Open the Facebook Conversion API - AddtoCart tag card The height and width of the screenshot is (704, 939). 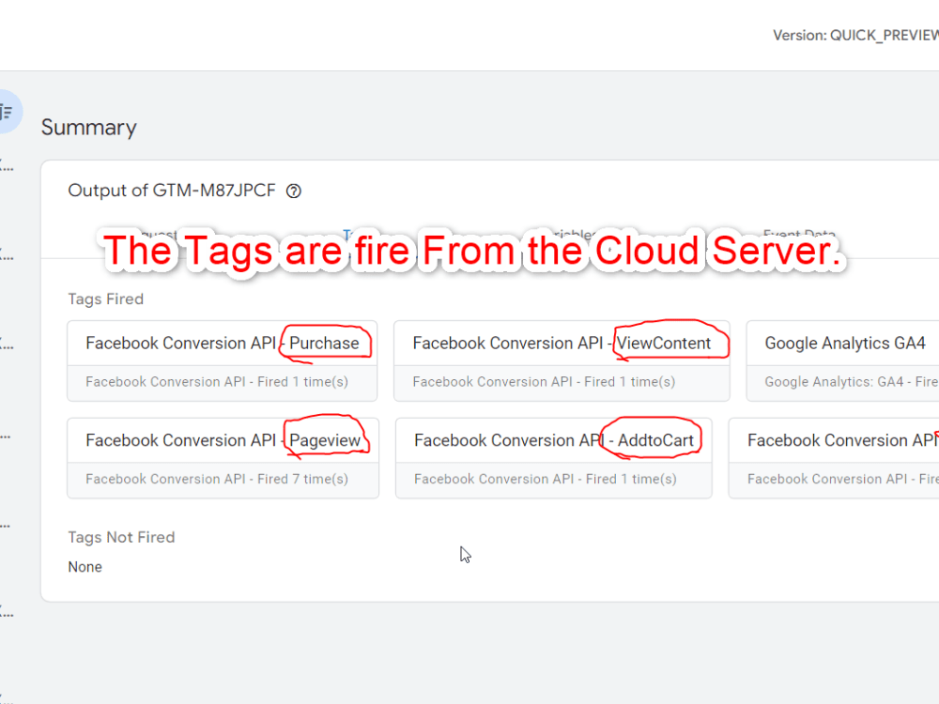pyautogui.click(x=554, y=458)
